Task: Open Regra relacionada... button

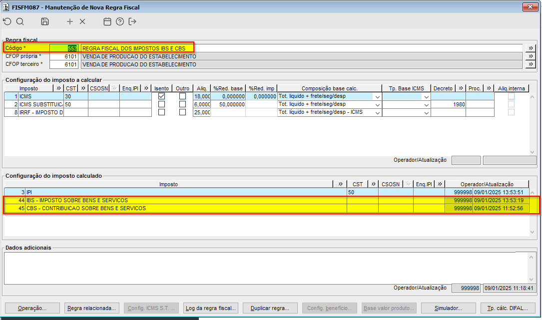Action: click(x=91, y=308)
